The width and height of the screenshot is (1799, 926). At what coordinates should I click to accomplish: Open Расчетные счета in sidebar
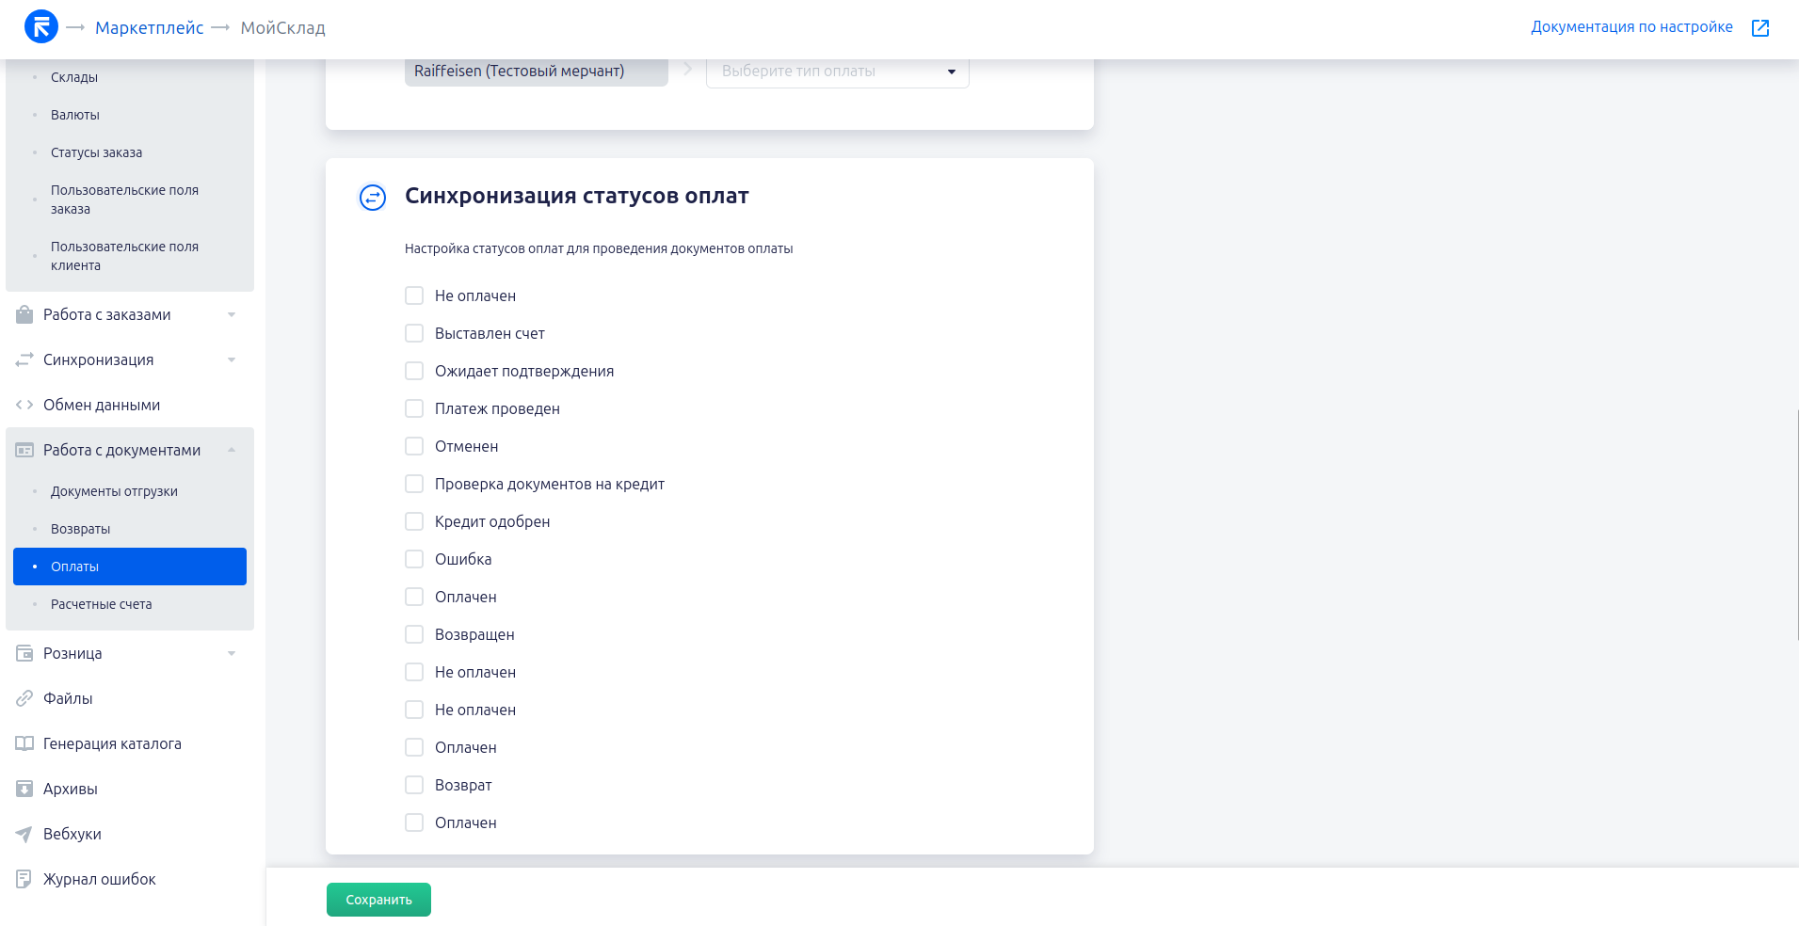tap(102, 604)
